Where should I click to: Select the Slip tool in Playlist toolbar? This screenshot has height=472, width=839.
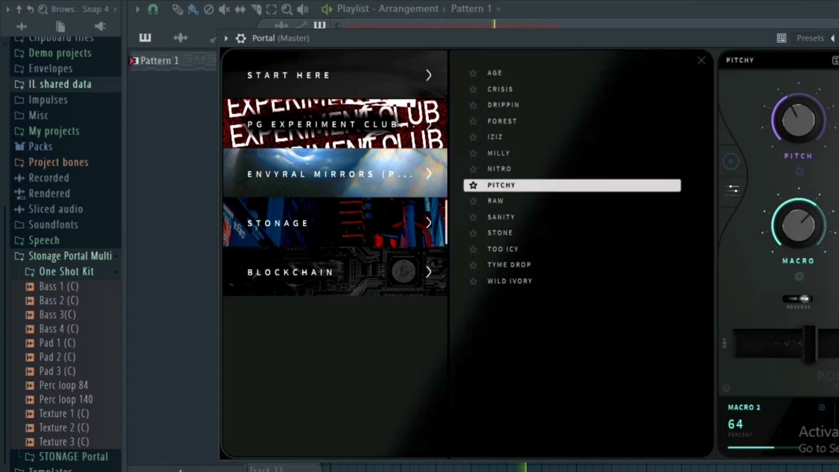(x=240, y=9)
